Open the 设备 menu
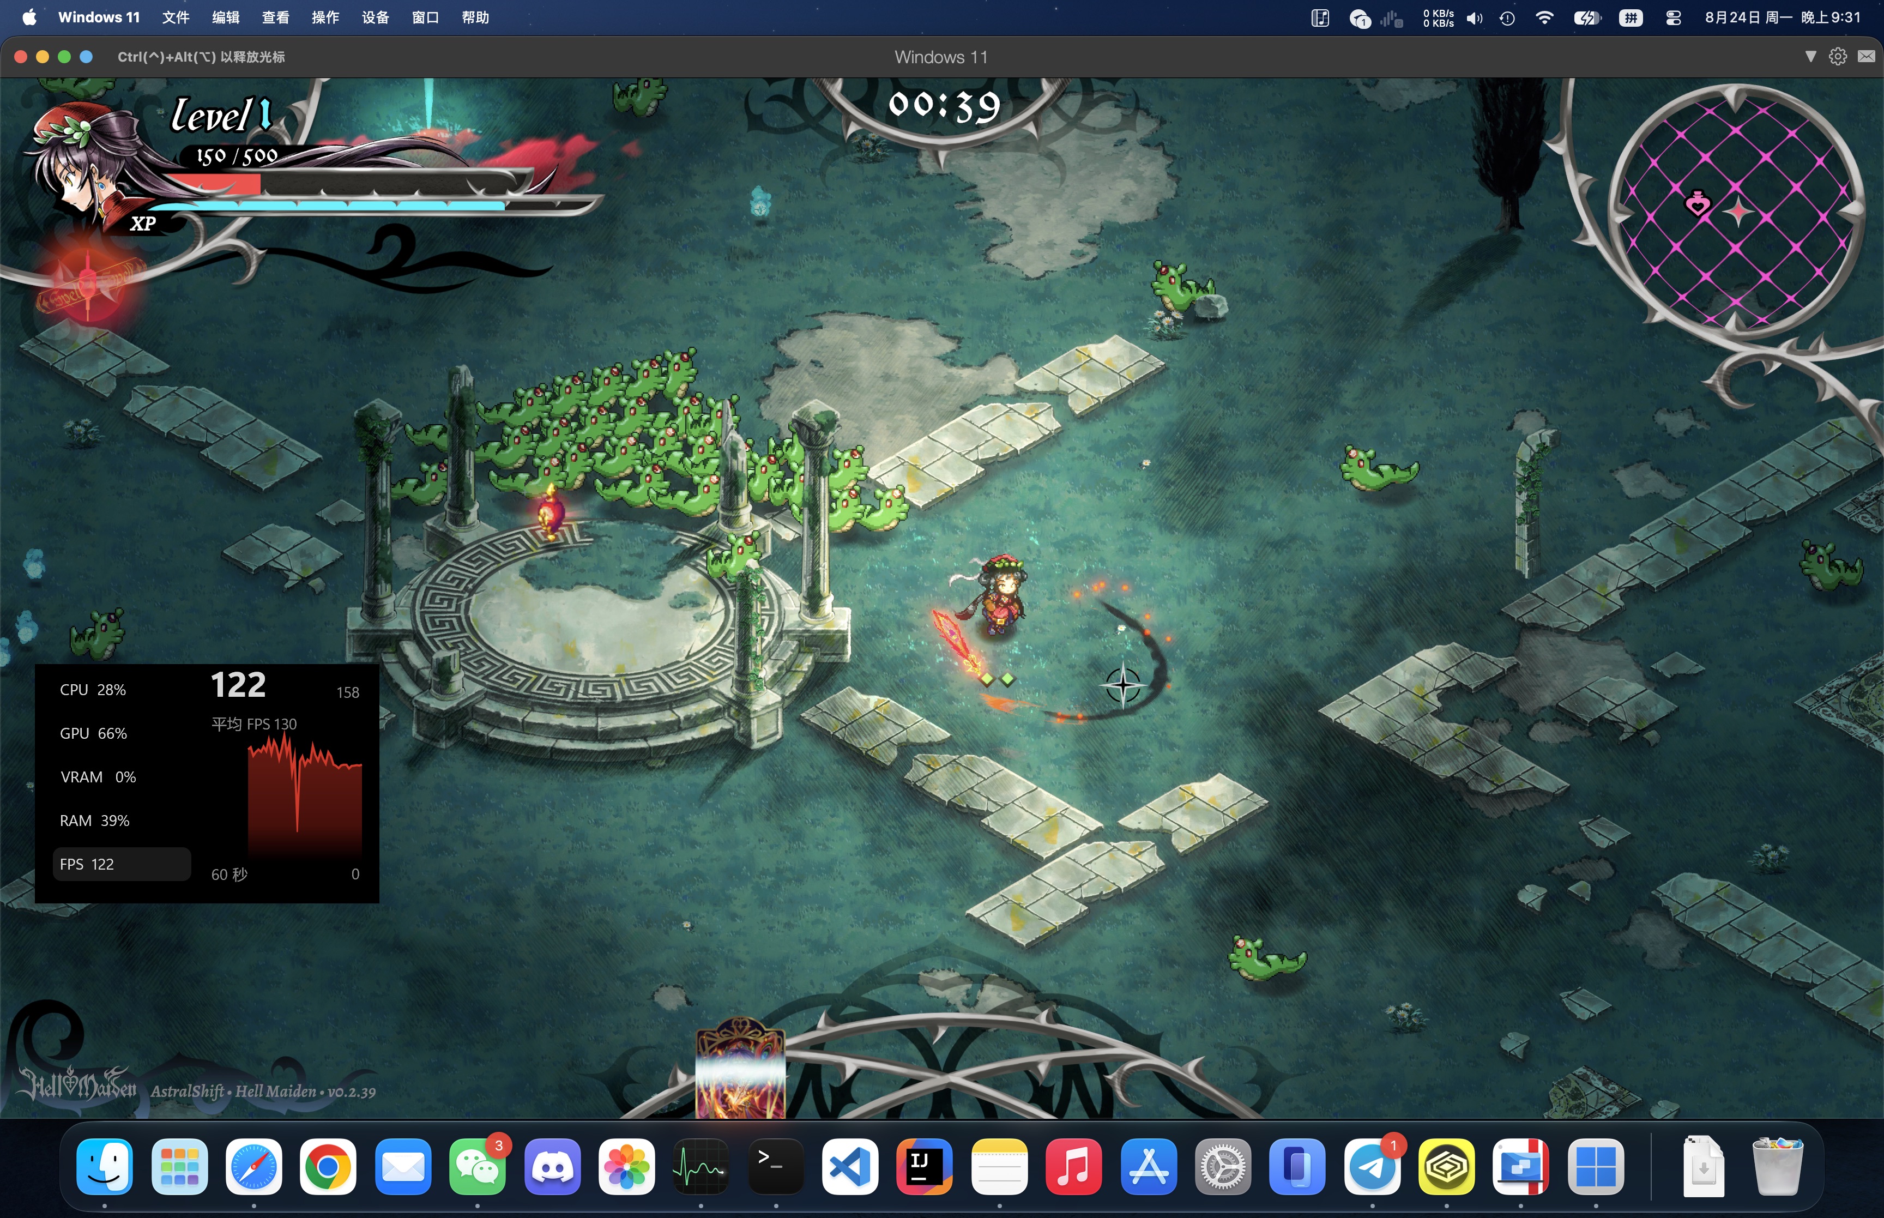 pos(376,17)
